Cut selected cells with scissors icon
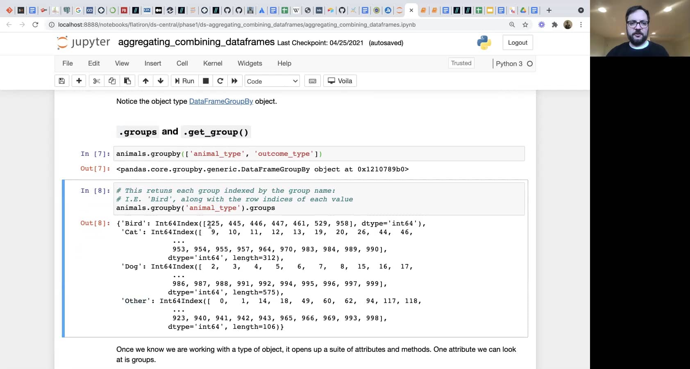Screen dimensions: 690x369 [x=97, y=81]
